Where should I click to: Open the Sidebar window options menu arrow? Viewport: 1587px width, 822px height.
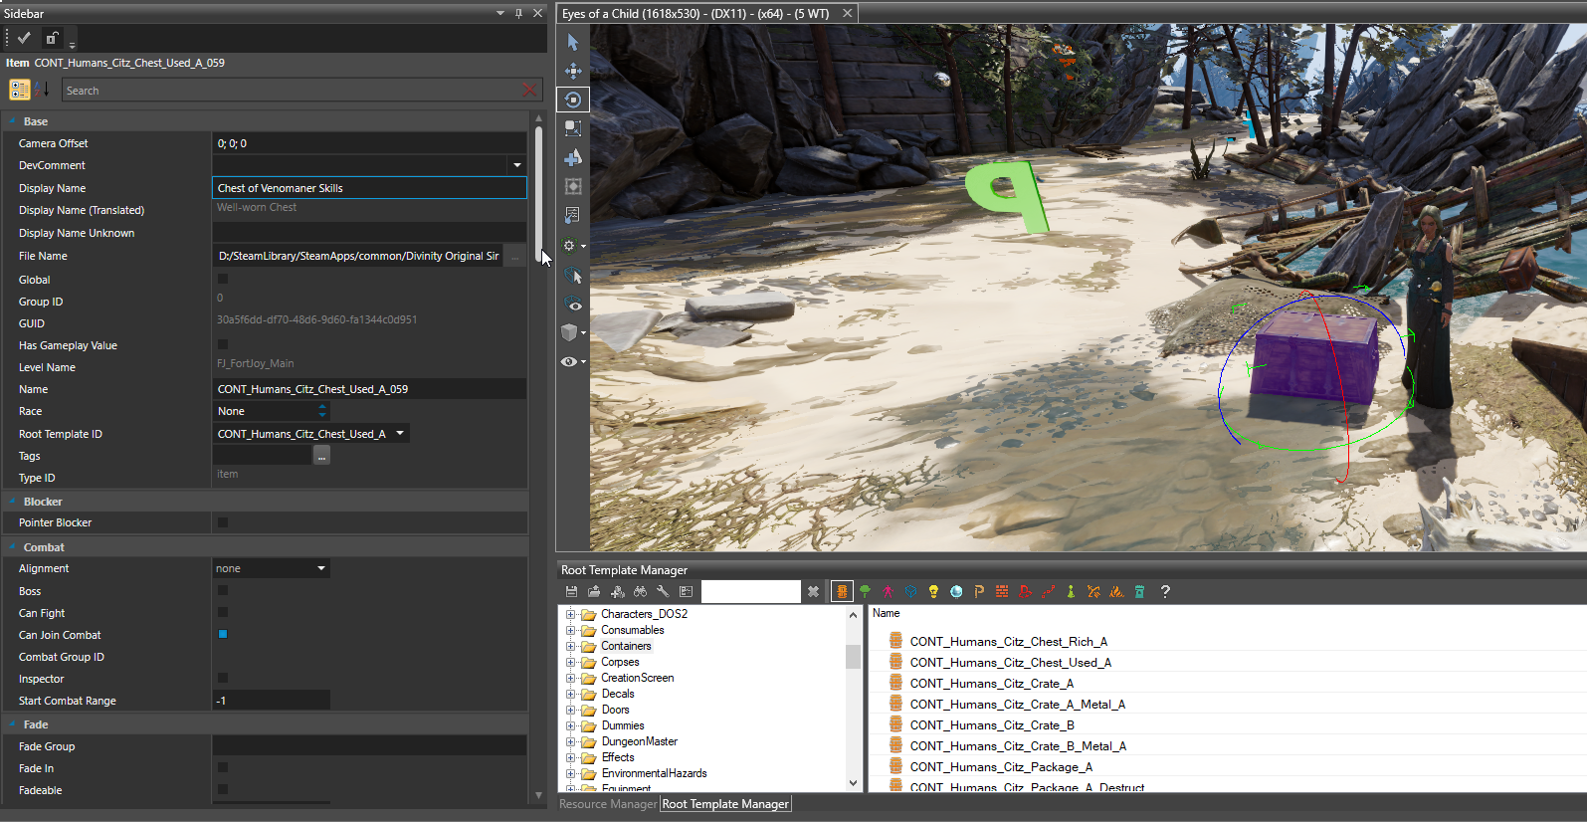point(500,13)
